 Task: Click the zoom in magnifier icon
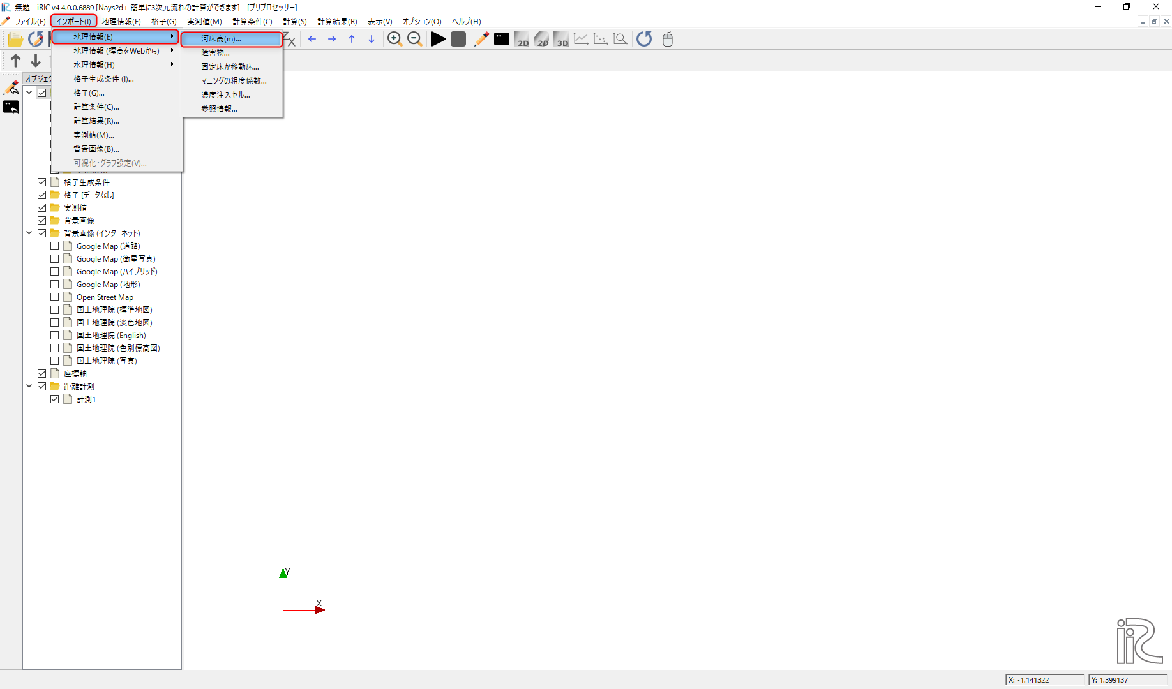click(394, 40)
